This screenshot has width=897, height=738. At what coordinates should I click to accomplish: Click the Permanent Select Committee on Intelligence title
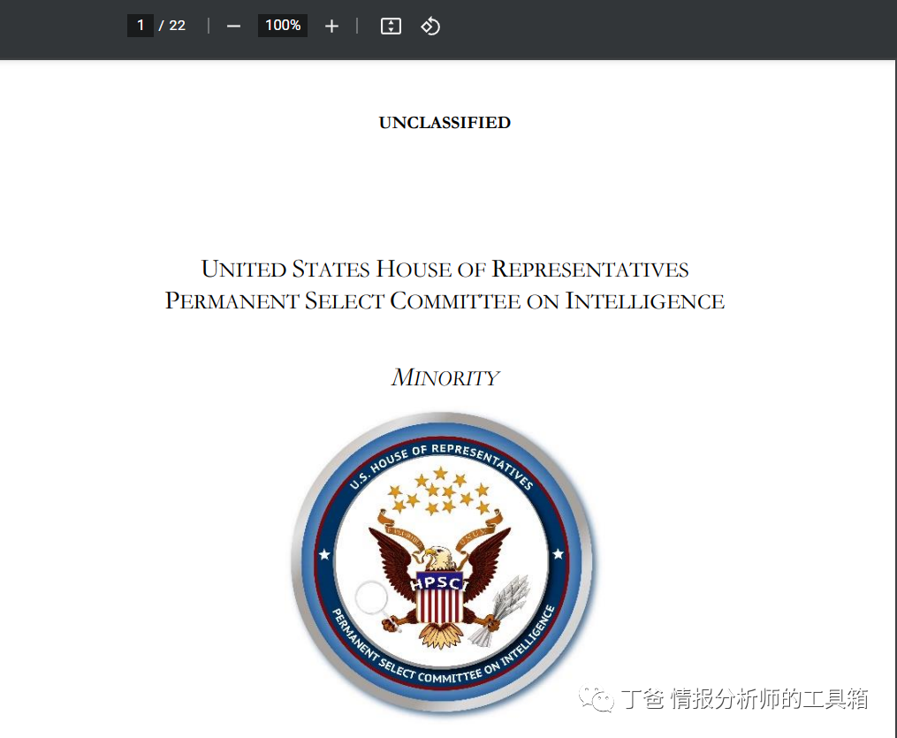click(x=445, y=301)
